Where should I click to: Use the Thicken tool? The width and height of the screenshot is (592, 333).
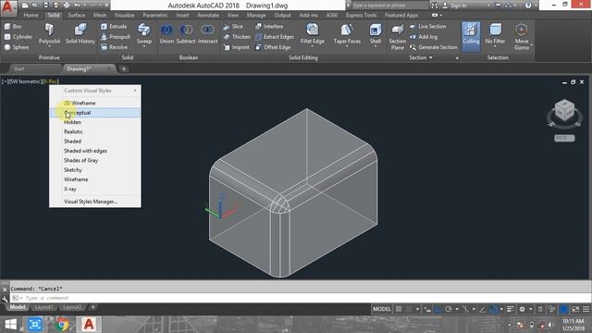click(237, 37)
